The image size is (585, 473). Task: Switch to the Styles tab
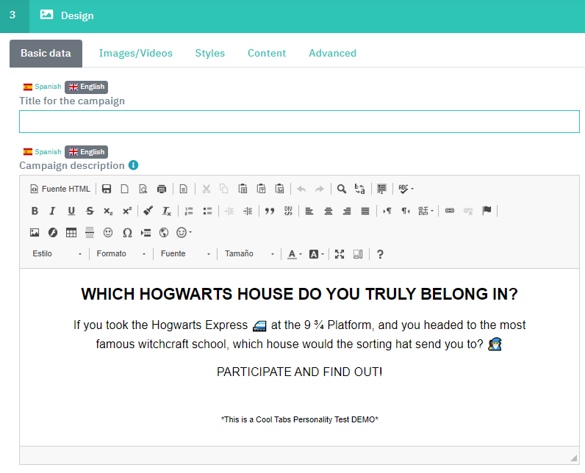click(210, 54)
